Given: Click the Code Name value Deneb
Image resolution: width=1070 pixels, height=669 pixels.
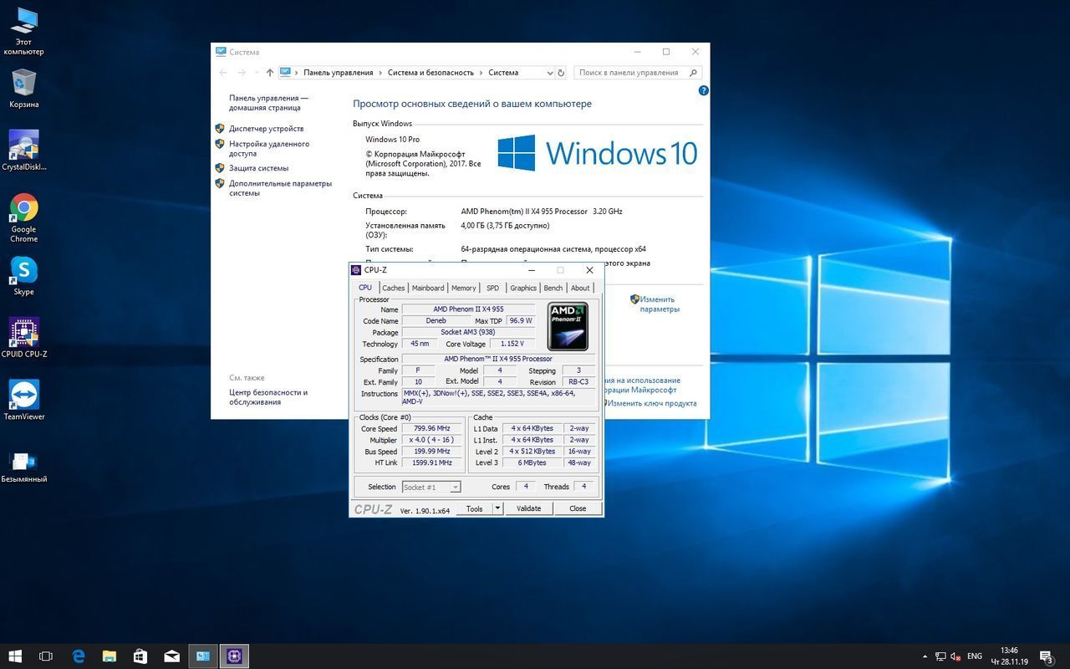Looking at the screenshot, I should click(436, 320).
